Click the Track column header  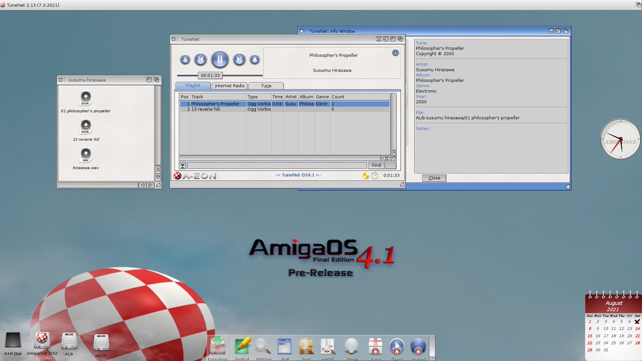[x=218, y=97]
